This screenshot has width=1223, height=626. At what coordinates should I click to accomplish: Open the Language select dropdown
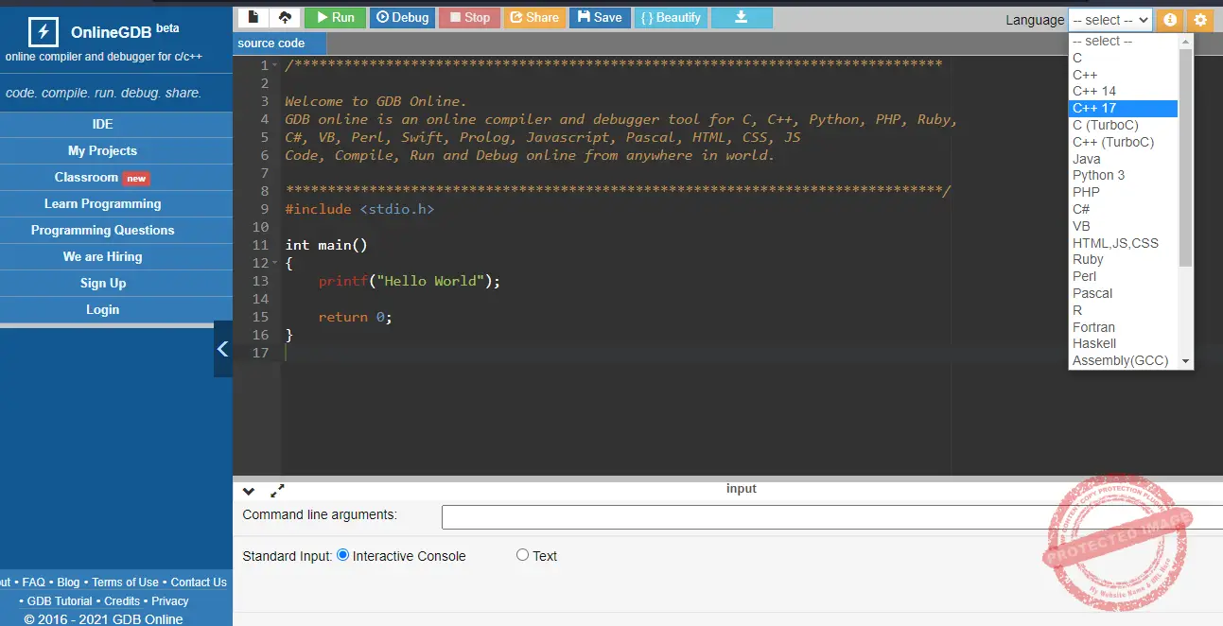(x=1110, y=20)
